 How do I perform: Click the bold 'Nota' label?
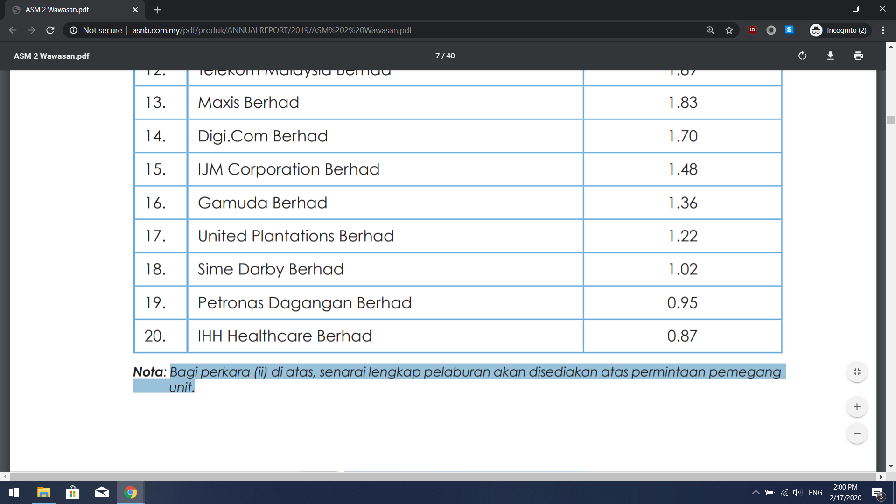[148, 372]
